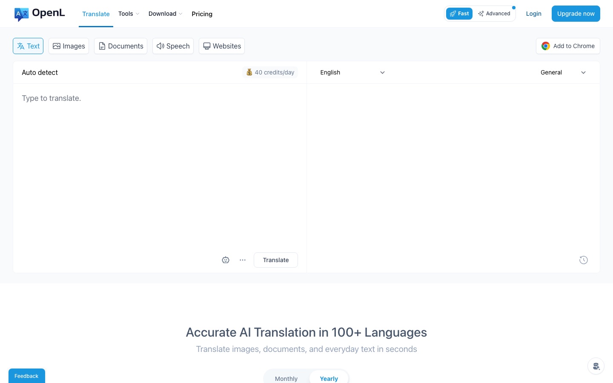Click the 40 credits/day badge
Screen dimensions: 613x383
point(270,72)
